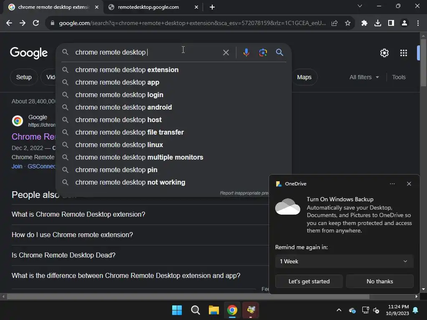The height and width of the screenshot is (320, 427).
Task: Open Windows notification bell
Action: (416, 310)
